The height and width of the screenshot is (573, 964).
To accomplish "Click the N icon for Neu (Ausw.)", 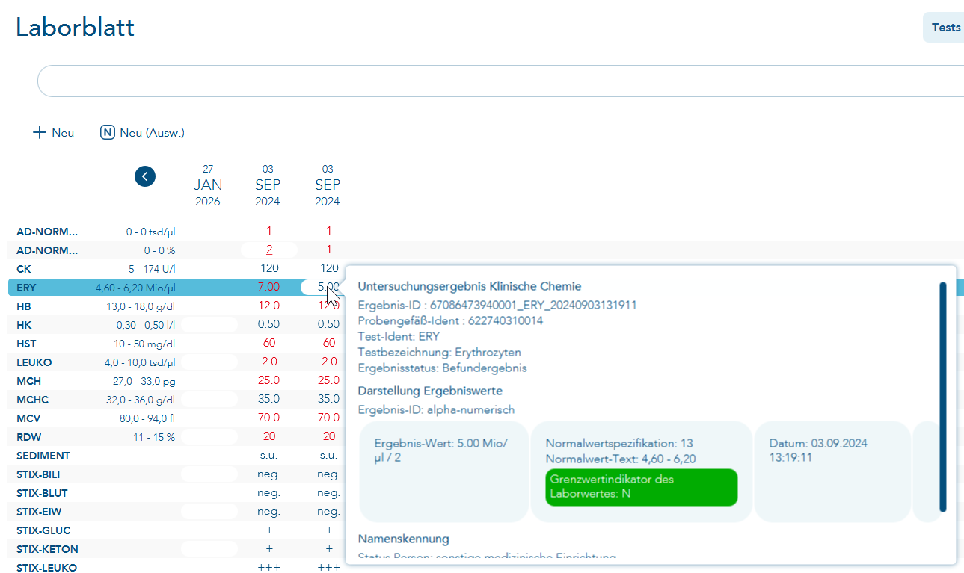I will [108, 133].
